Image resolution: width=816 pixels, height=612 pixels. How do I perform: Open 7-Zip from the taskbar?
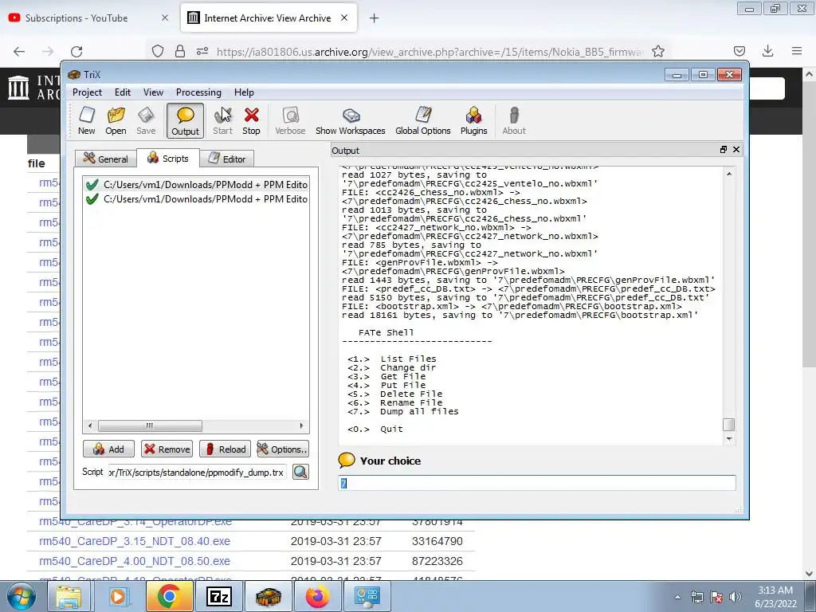pos(219,596)
